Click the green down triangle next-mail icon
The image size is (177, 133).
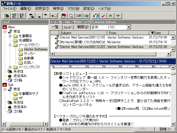point(118,16)
